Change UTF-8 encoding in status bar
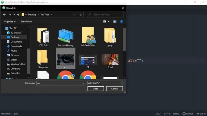 [167, 114]
